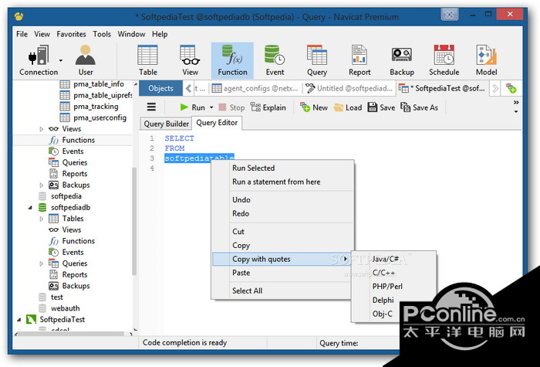This screenshot has height=367, width=540.
Task: Expand the query toolbar overflow chevron
Action: click(x=516, y=103)
